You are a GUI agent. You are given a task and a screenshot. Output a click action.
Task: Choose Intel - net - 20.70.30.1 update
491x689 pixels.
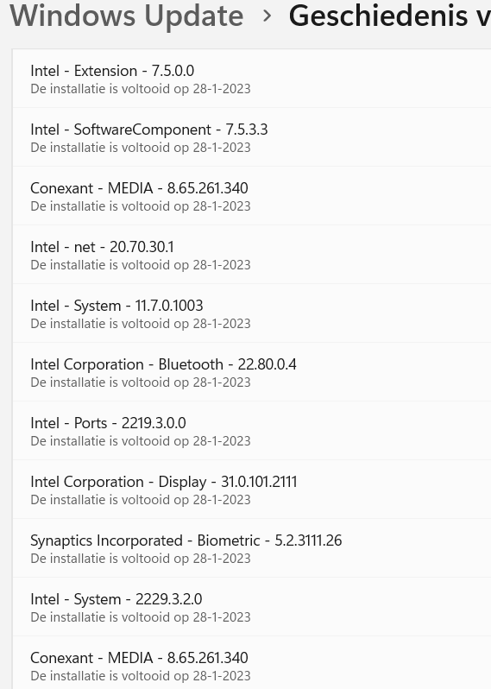tap(252, 255)
